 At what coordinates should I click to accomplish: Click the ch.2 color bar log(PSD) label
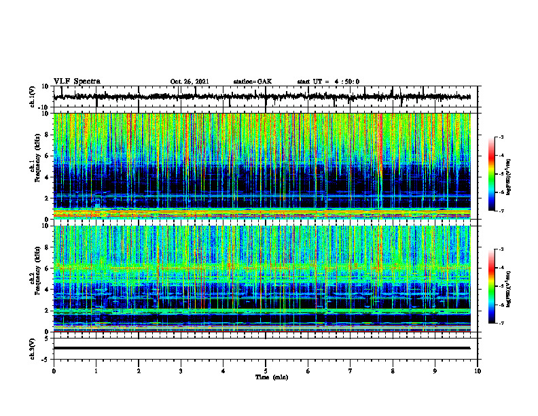click(508, 289)
